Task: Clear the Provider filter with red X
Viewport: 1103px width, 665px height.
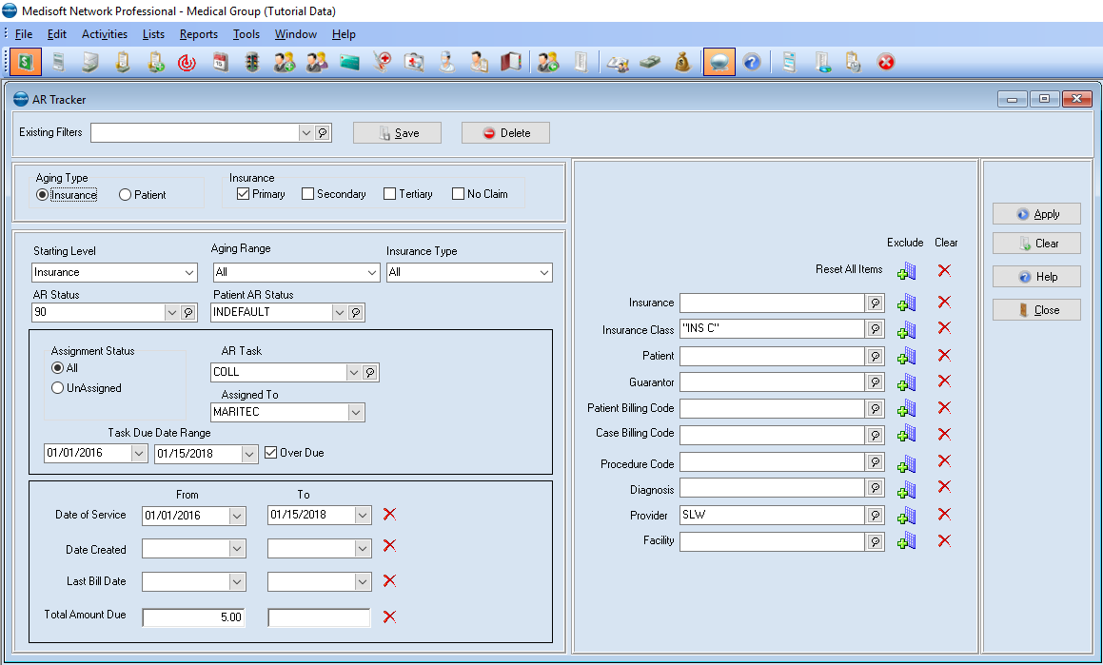Action: click(x=944, y=515)
